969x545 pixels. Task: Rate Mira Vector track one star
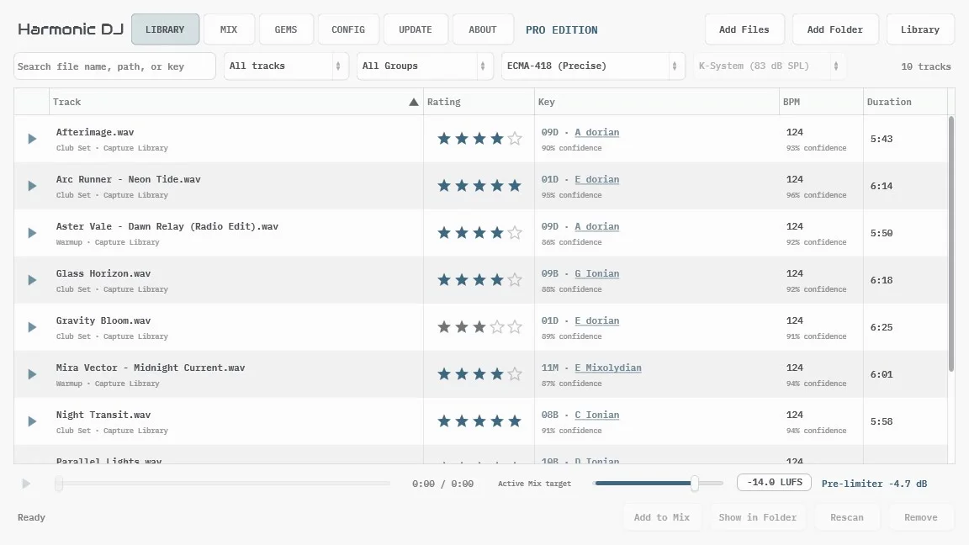[x=444, y=373]
